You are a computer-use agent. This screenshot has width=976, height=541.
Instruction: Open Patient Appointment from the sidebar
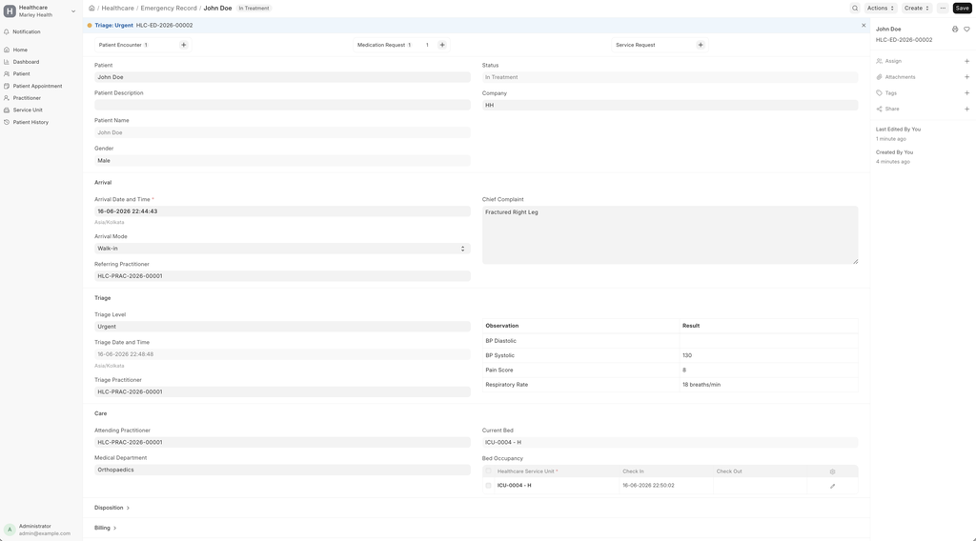(37, 86)
